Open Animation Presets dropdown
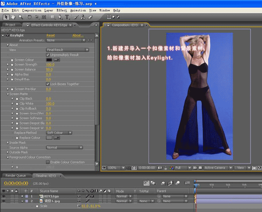The width and height of the screenshot is (262, 212). [x=66, y=40]
